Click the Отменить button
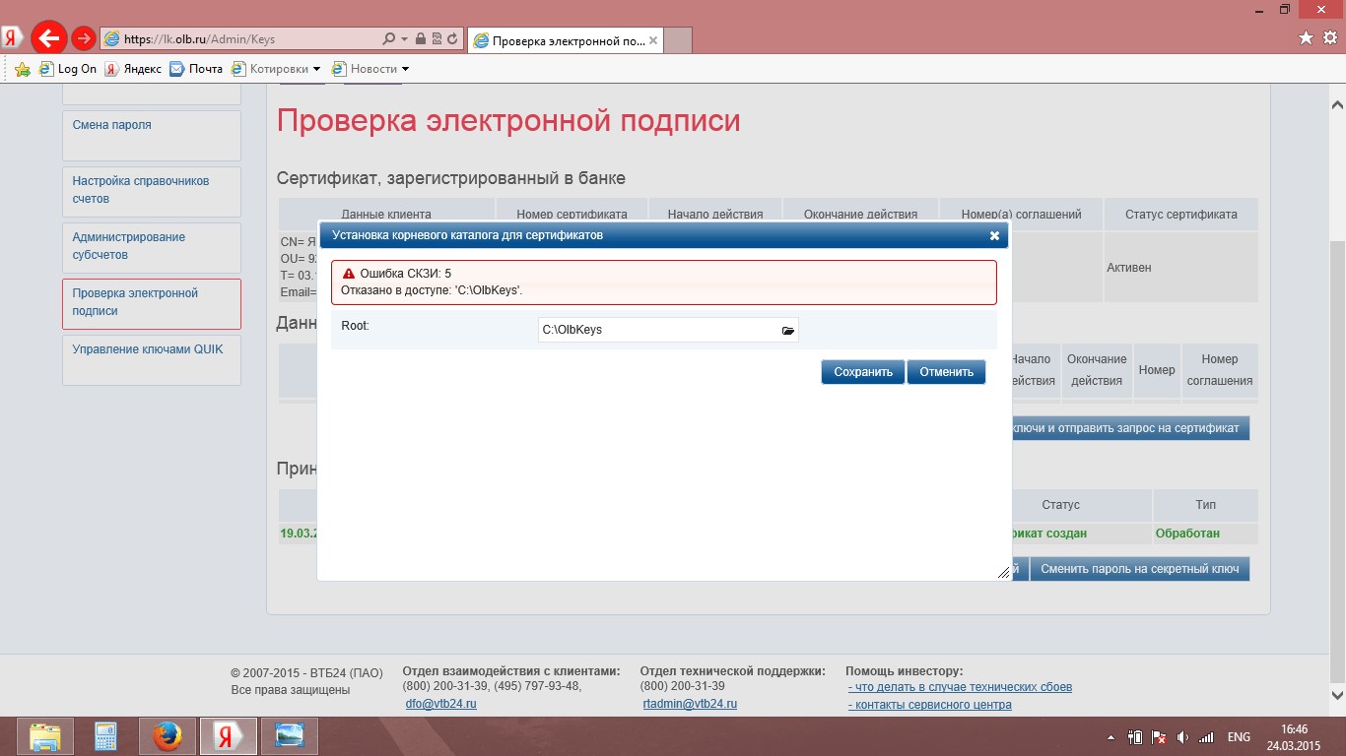 946,372
